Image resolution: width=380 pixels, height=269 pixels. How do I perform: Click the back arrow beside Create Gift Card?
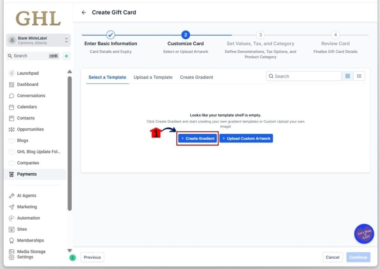click(84, 13)
